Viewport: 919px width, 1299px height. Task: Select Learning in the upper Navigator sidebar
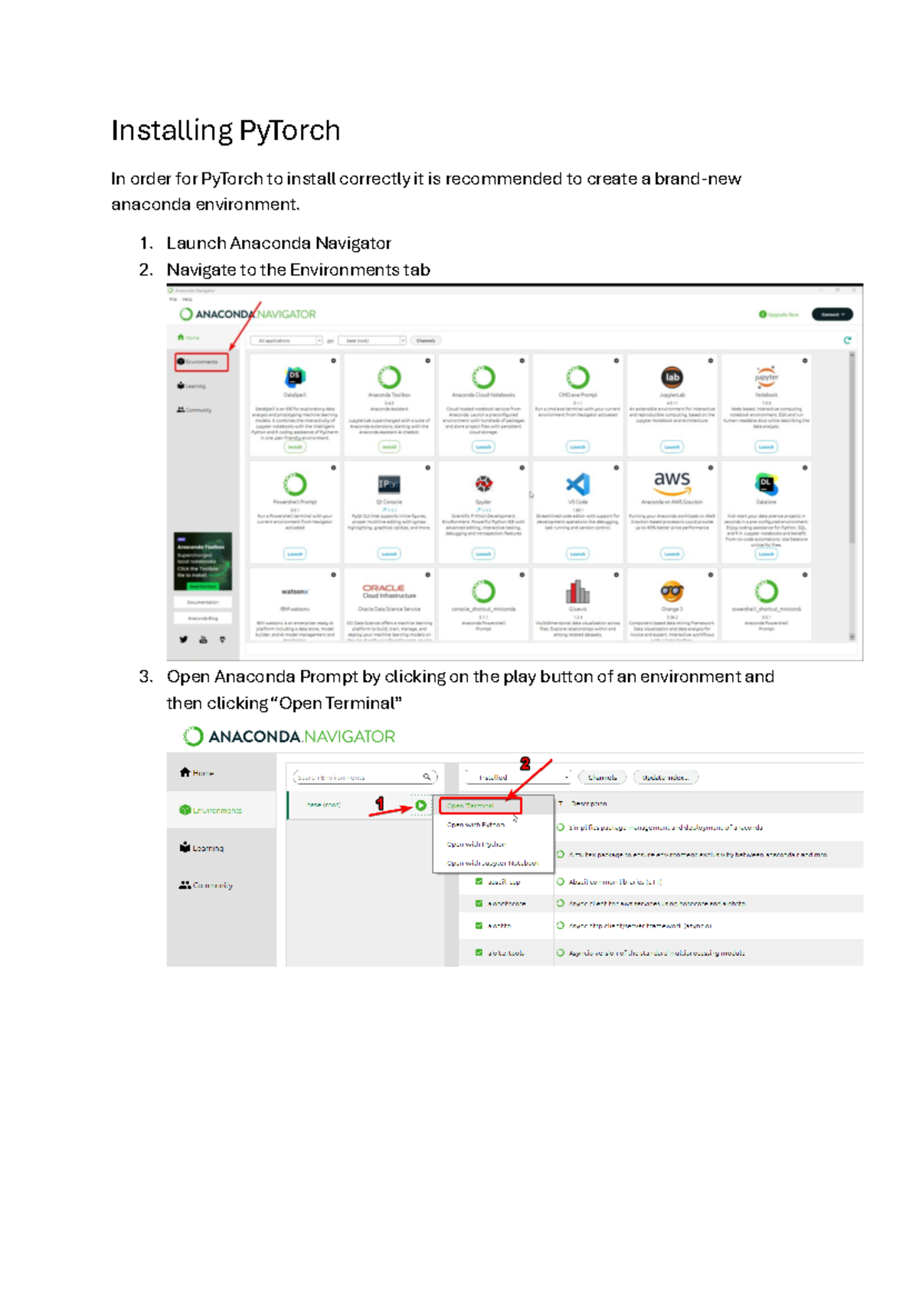click(191, 386)
